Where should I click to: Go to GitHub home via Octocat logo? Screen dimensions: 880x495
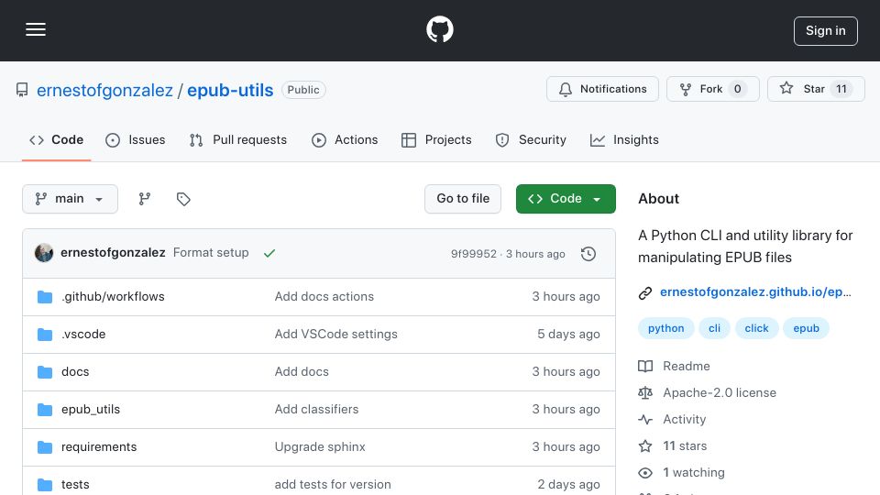click(x=439, y=29)
